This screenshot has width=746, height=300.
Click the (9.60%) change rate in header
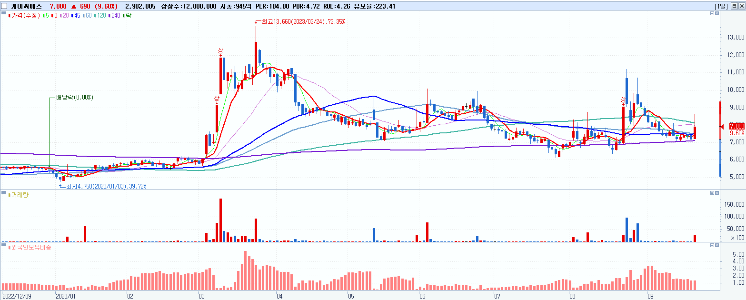pos(106,6)
